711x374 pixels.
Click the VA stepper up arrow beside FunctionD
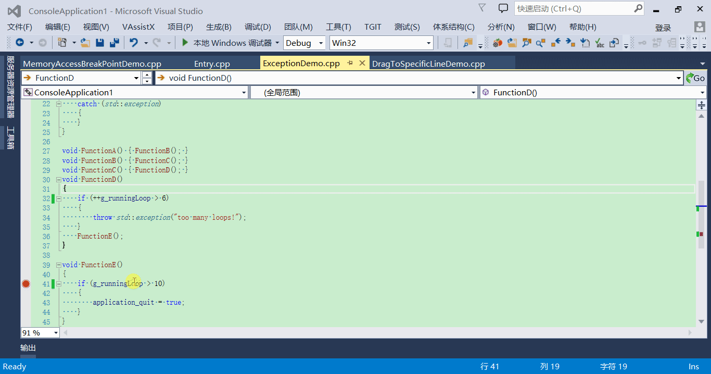[x=147, y=75]
